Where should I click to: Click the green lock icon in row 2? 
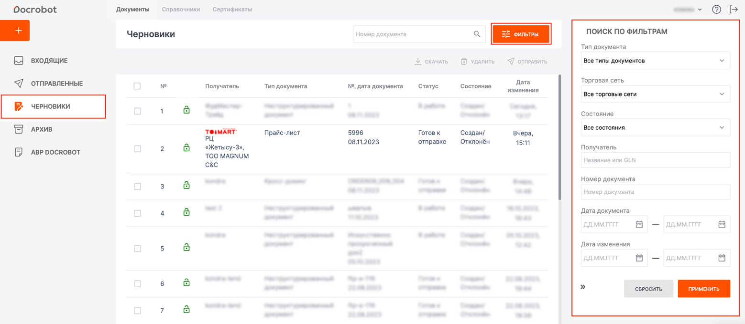(x=186, y=148)
